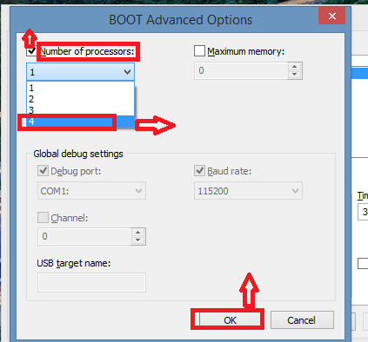Increase Channel value with the up arrow

[138, 233]
